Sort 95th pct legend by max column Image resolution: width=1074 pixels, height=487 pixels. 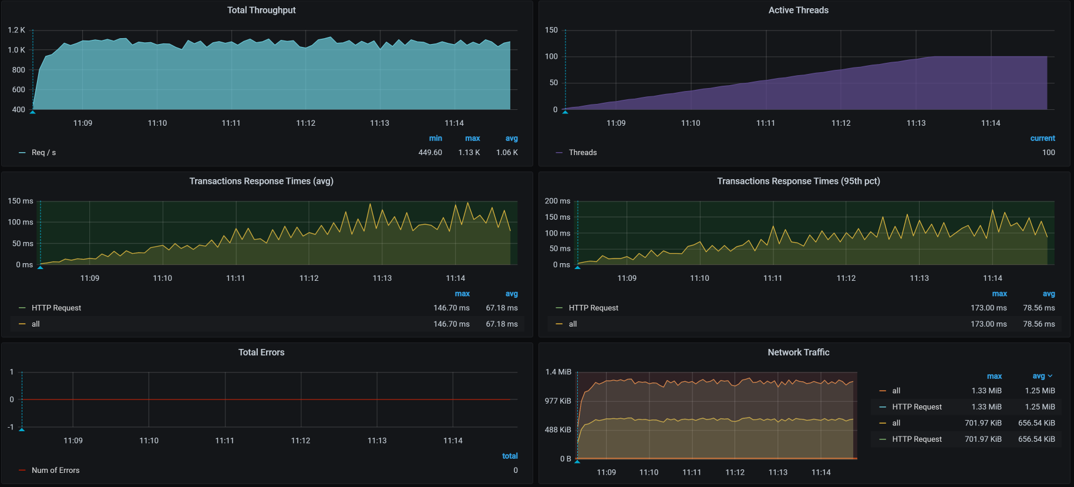pos(999,294)
